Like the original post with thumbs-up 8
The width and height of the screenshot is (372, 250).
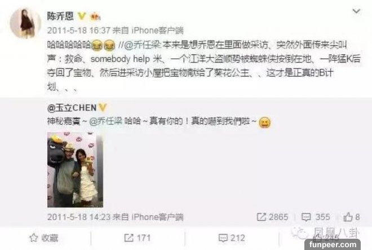tap(352, 217)
